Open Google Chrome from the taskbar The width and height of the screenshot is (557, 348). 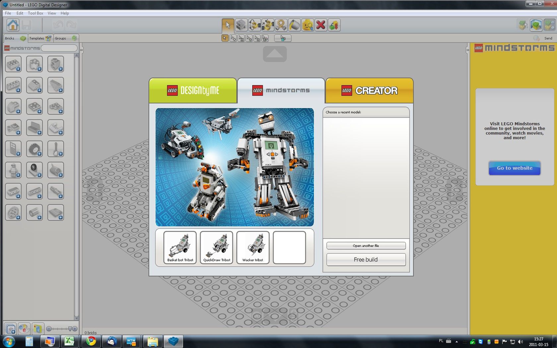[91, 341]
